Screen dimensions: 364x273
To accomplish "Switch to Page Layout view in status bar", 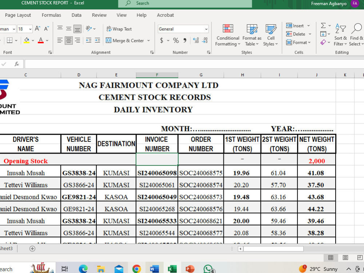I will point(345,257).
